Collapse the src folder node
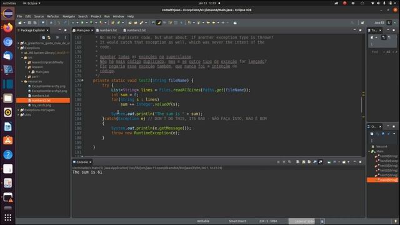The image size is (400, 225). pos(22,57)
